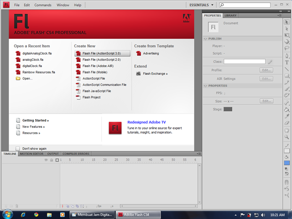Viewport: 292px width, 219px height.
Task: Select the Lasso tool
Action: (287, 47)
